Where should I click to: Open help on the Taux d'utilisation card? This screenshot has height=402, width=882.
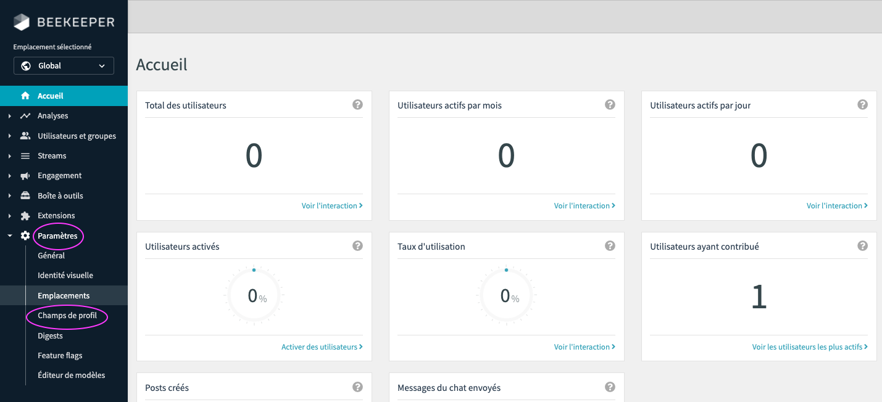(610, 245)
